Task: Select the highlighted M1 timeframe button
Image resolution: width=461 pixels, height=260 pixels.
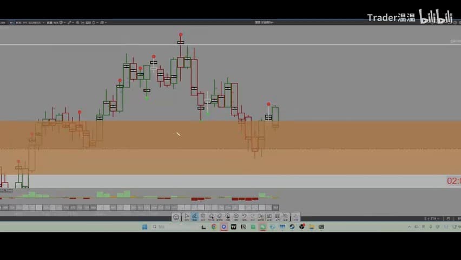Action: tap(11, 22)
